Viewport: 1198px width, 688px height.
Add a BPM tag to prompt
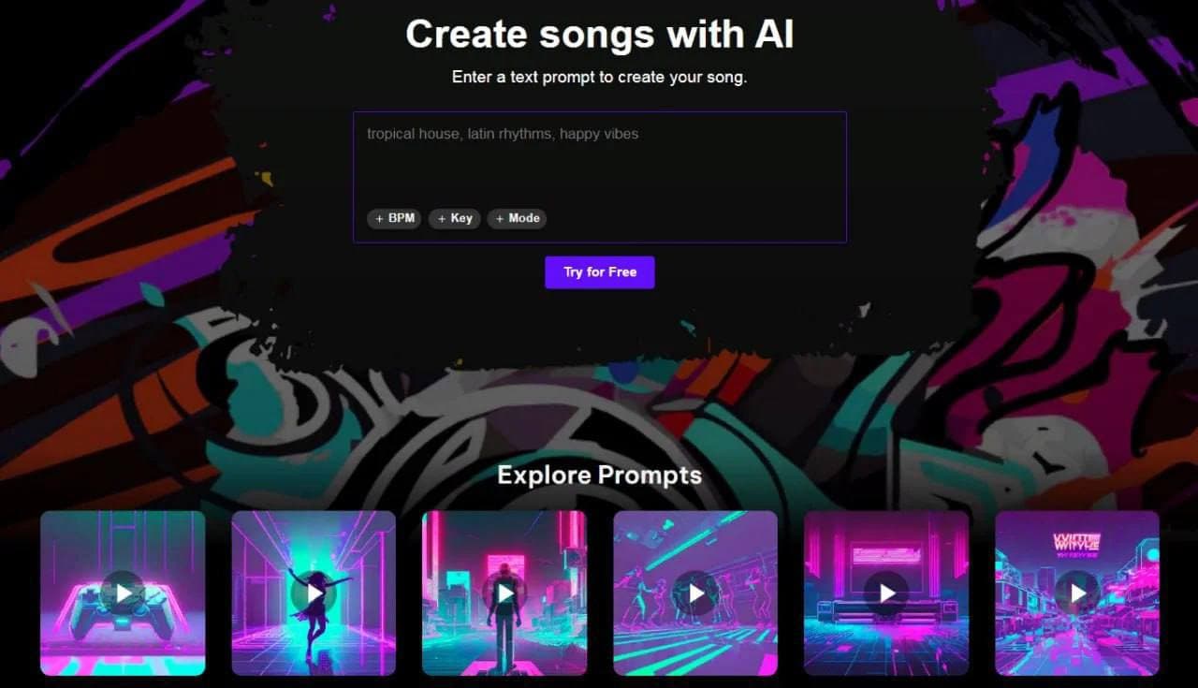point(394,218)
